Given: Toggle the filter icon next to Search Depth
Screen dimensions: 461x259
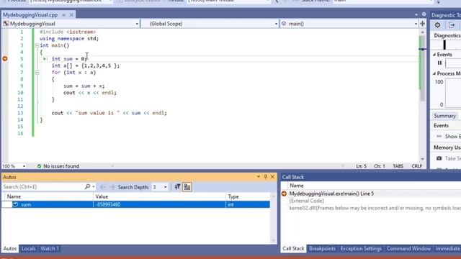Looking at the screenshot, I should point(177,187).
